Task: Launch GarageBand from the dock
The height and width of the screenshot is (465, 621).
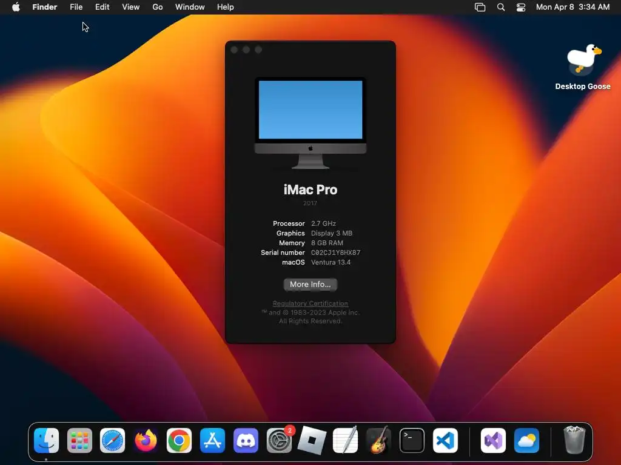Action: [378, 441]
